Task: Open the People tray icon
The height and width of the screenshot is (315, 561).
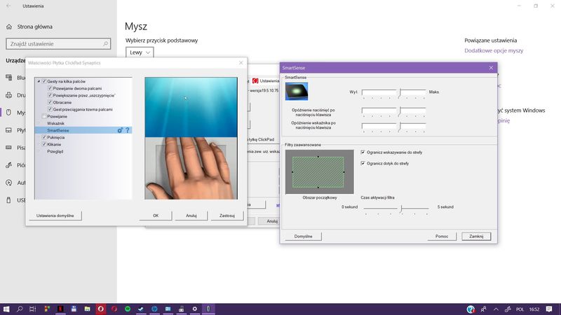Action: 483,309
